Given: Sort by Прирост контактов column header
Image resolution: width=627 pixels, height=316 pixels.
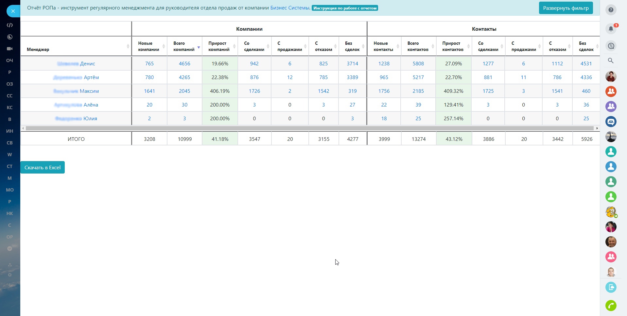Looking at the screenshot, I should click(x=453, y=46).
